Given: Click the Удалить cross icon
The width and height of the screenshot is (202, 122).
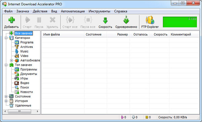Looking at the screenshot, I should (53, 20).
